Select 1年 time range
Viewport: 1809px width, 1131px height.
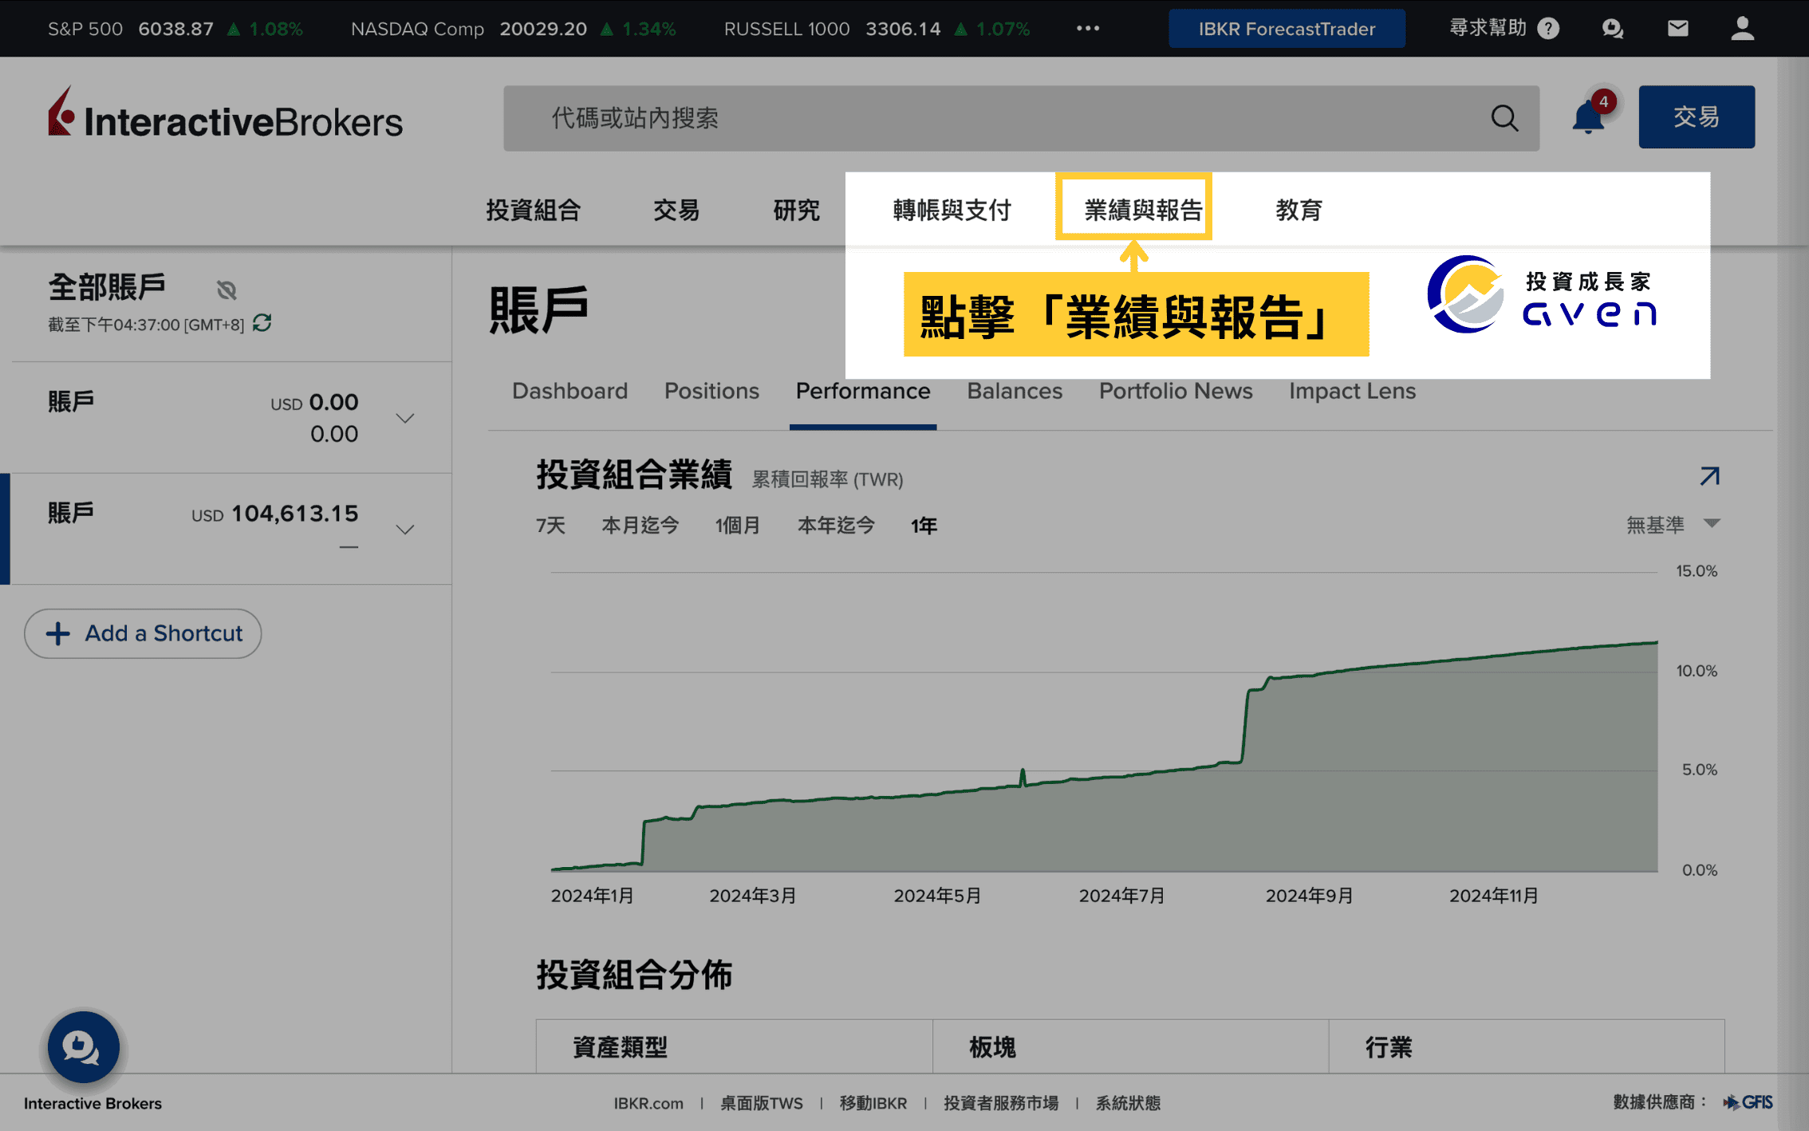pos(924,525)
